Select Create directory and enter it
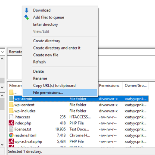 tap(57, 48)
